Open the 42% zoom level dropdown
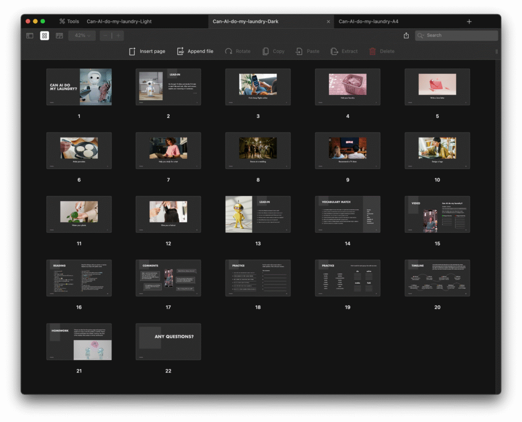Viewport: 522px width, 422px height. coord(82,36)
